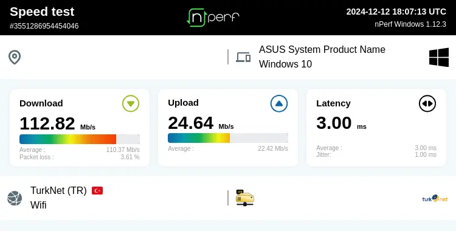Click the nPerf logo in header
Screen dimensions: 456x231
pyautogui.click(x=213, y=18)
